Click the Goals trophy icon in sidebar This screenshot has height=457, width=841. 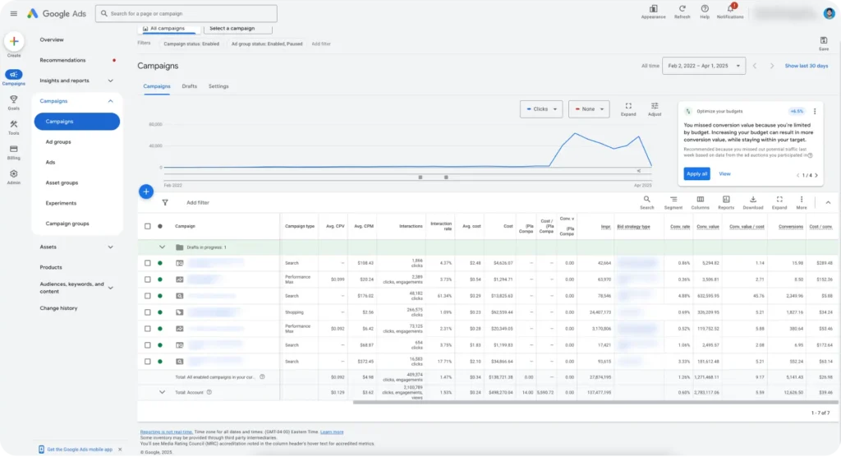pyautogui.click(x=13, y=99)
